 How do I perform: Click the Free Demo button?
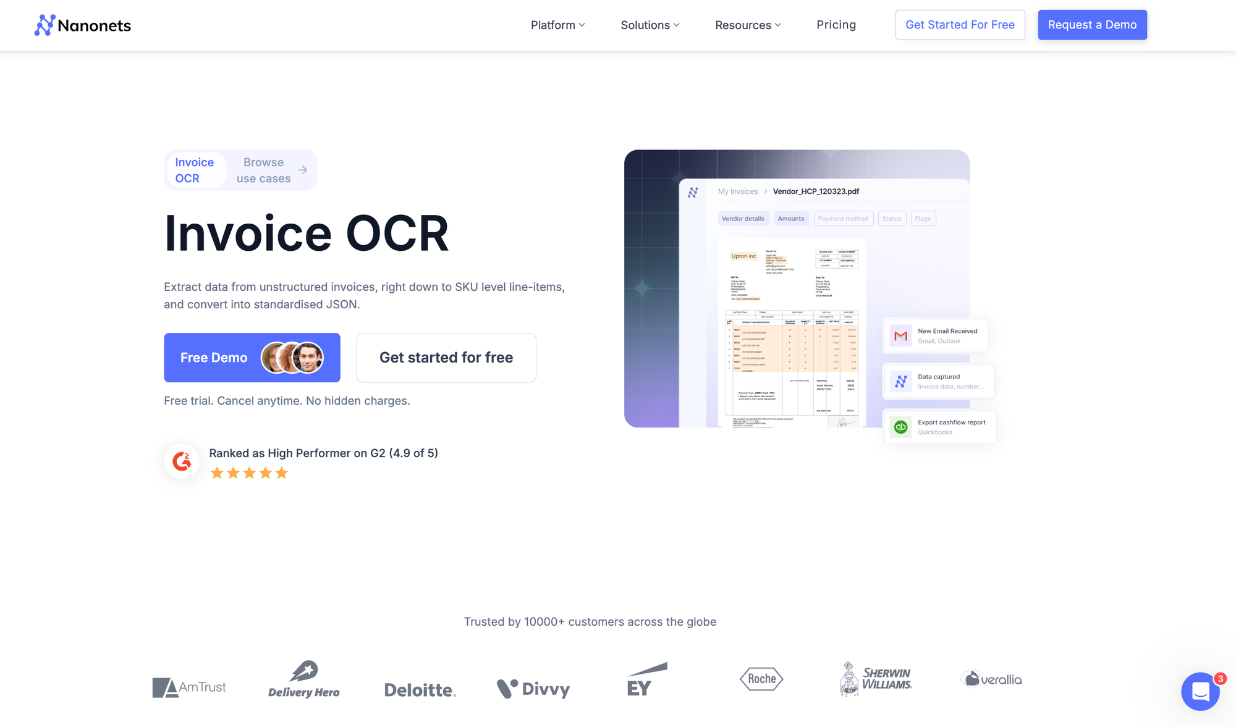click(x=252, y=358)
